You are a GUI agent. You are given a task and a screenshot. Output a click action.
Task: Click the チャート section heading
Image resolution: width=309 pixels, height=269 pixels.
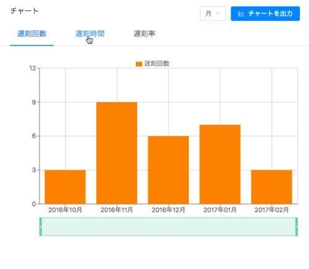24,11
